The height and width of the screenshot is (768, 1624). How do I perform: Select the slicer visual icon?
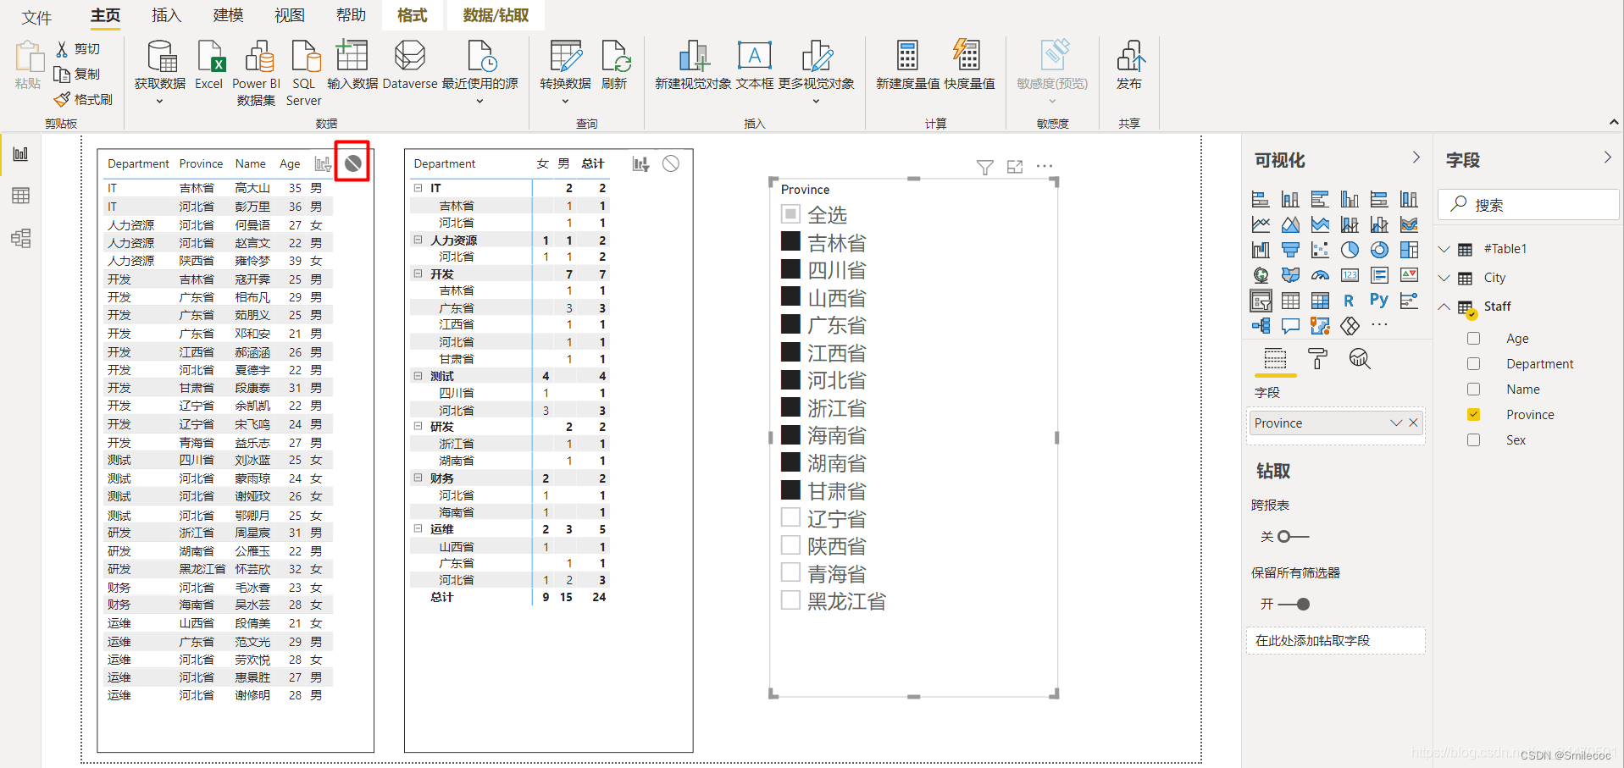pos(1261,301)
